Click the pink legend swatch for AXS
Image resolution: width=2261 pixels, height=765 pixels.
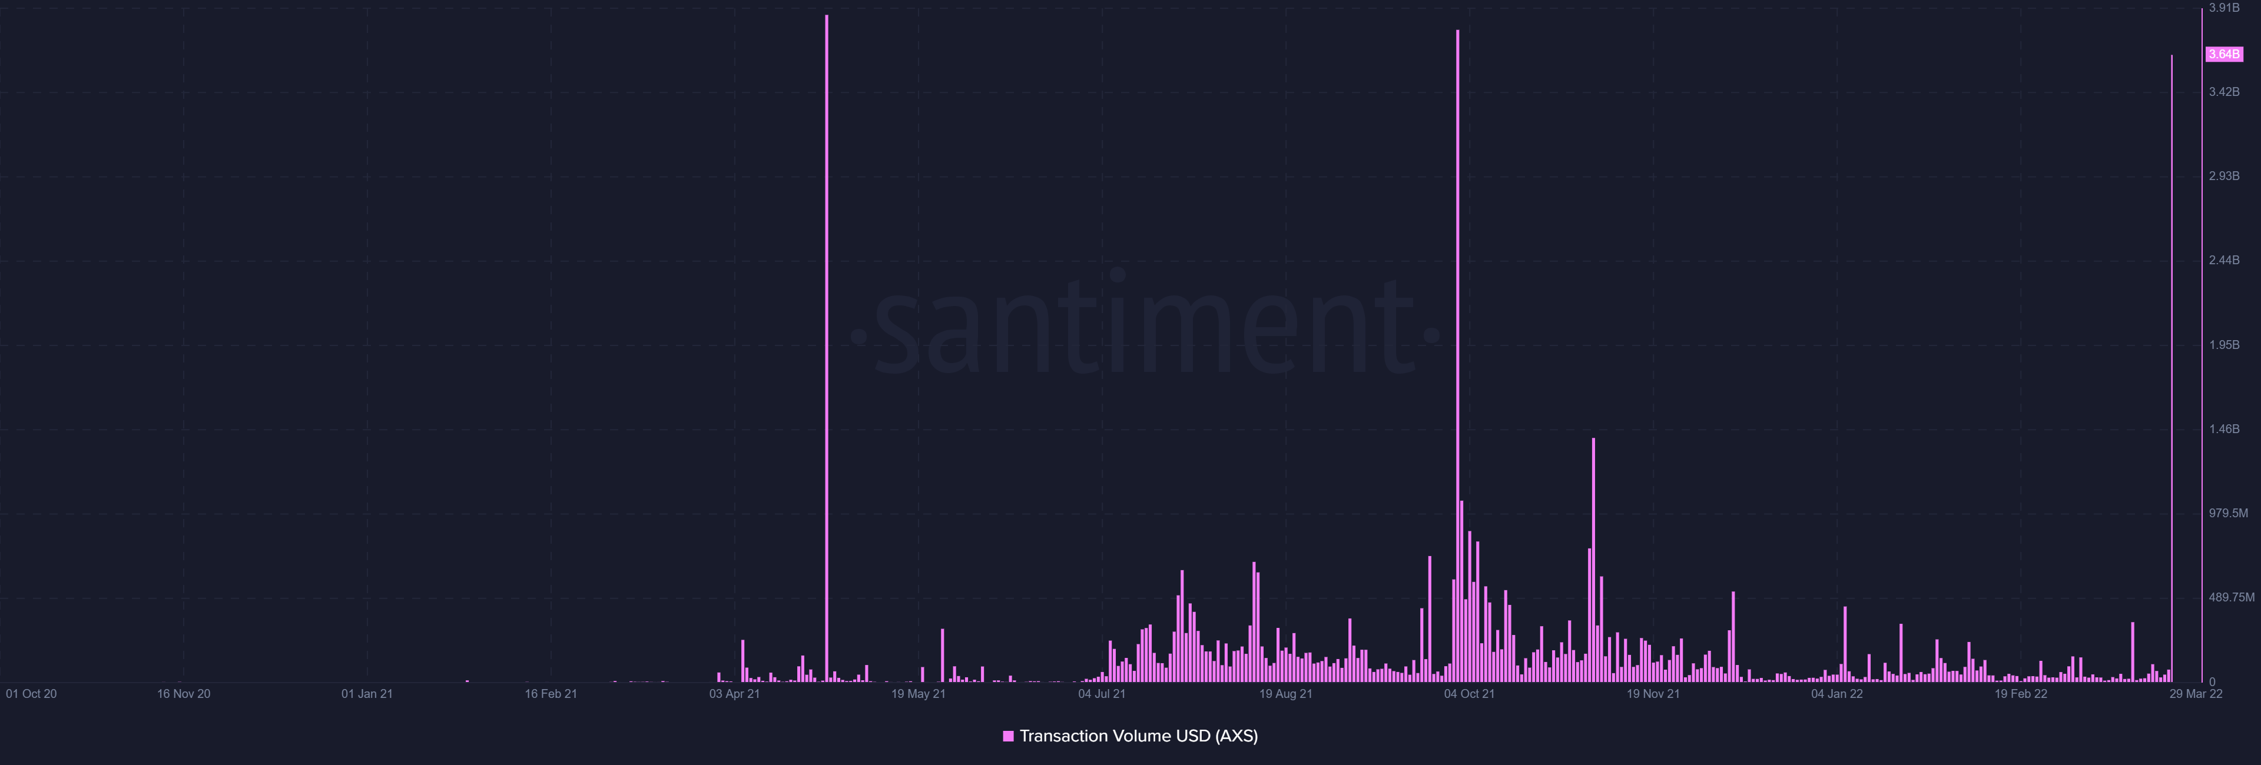click(1009, 736)
